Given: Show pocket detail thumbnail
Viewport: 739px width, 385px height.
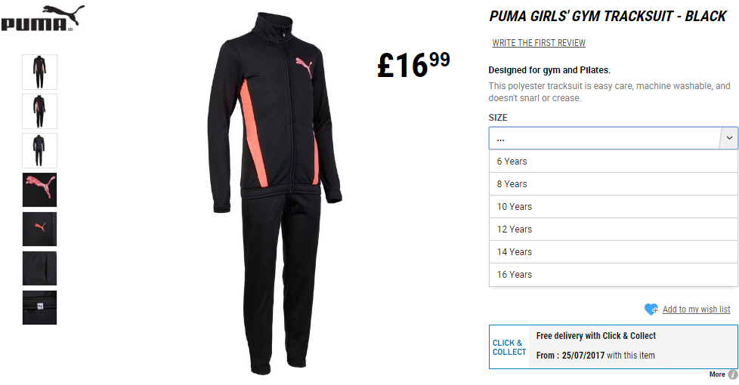Looking at the screenshot, I should coord(39,268).
